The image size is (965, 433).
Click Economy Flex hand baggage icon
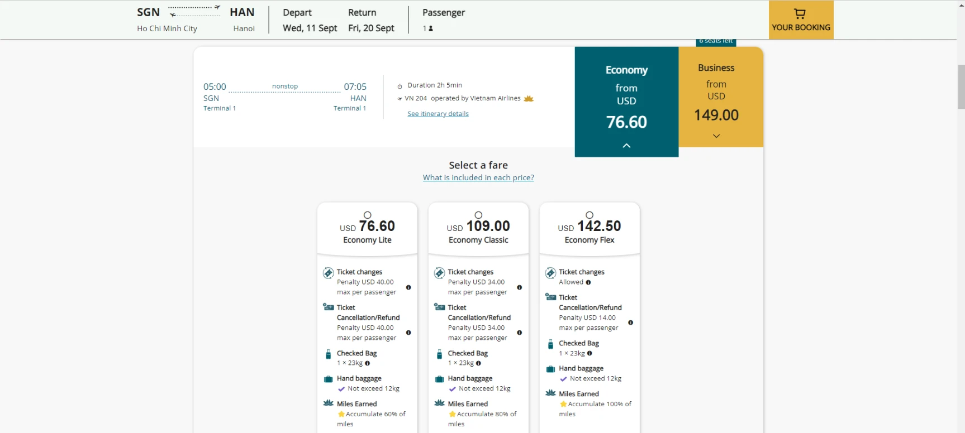(550, 369)
